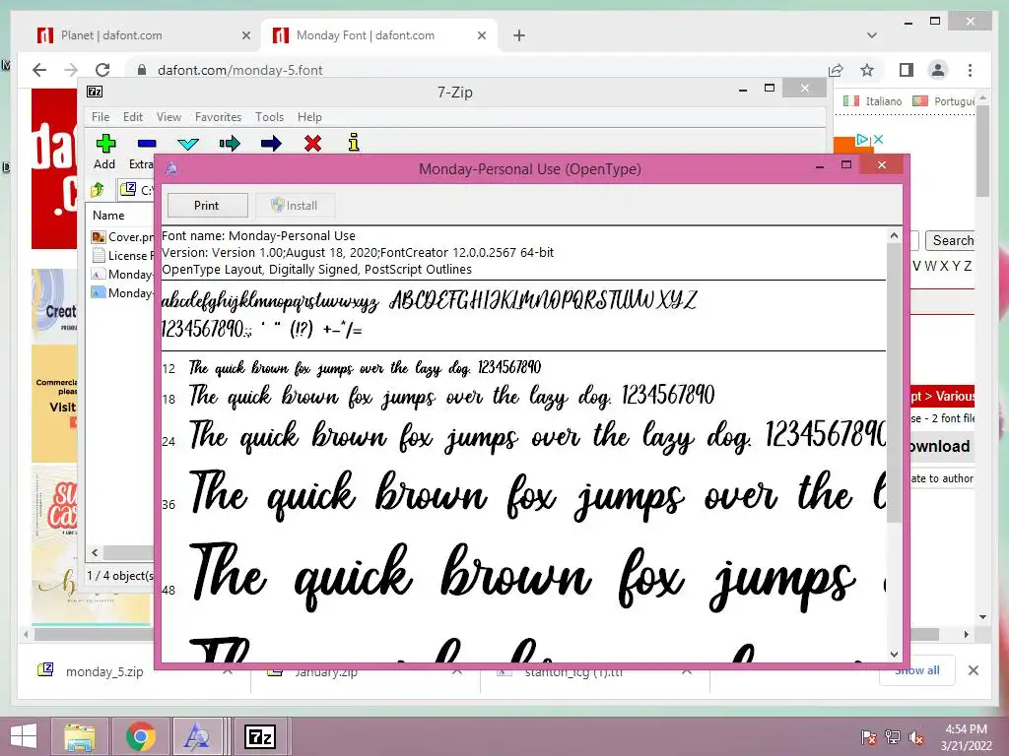Click the Name column header in 7-Zip
The height and width of the screenshot is (756, 1009).
pyautogui.click(x=108, y=216)
